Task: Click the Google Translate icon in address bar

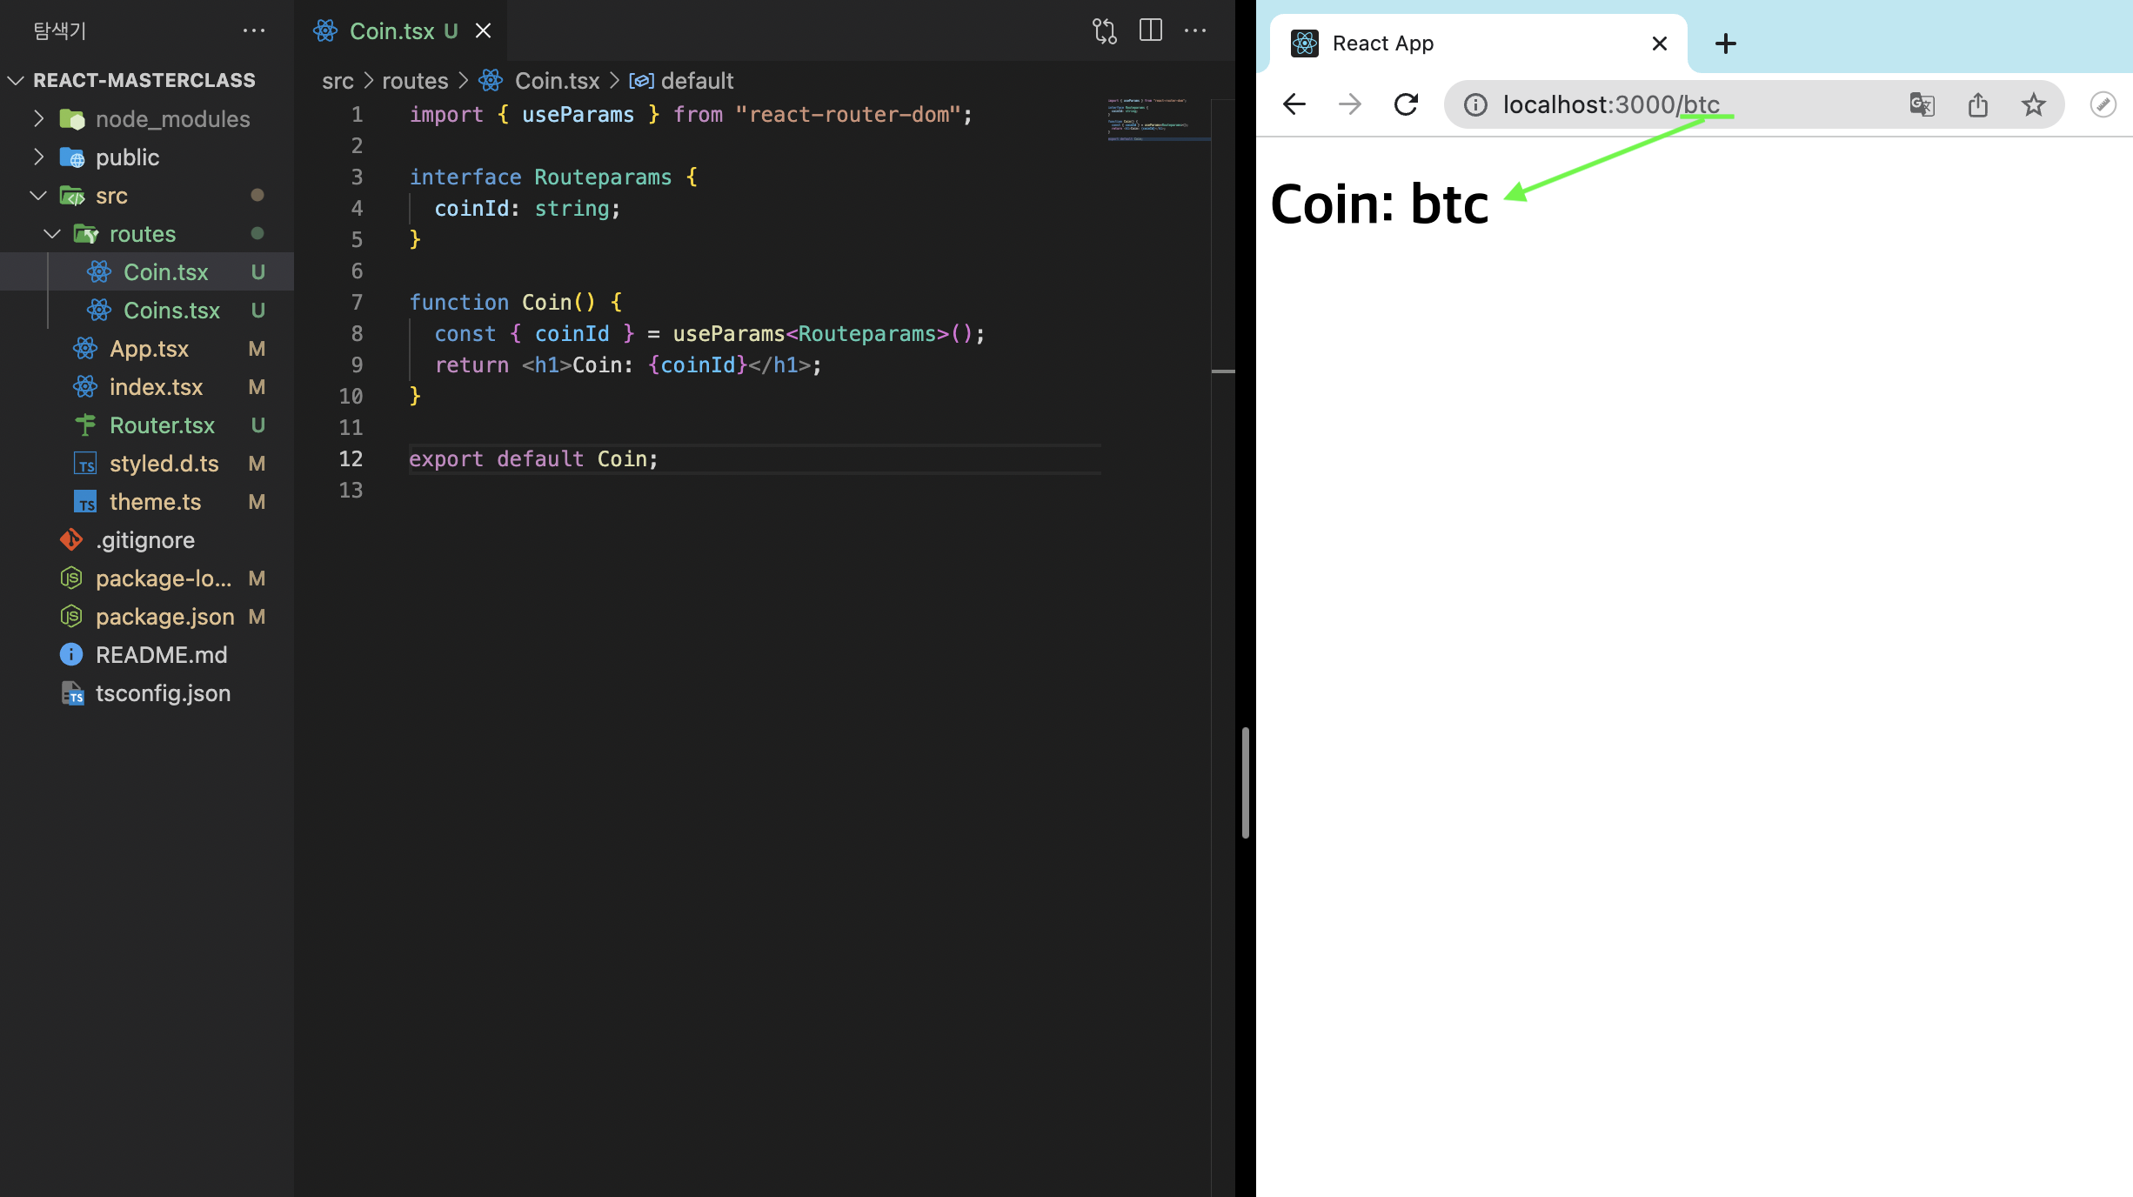Action: (x=1922, y=105)
